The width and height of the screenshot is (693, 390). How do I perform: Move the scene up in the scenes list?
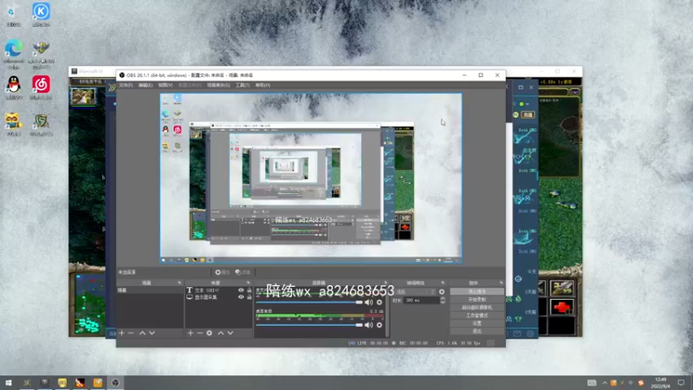(x=142, y=333)
